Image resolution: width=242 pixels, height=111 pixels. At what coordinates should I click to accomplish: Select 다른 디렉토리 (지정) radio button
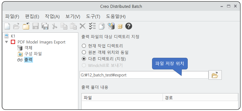84,59
